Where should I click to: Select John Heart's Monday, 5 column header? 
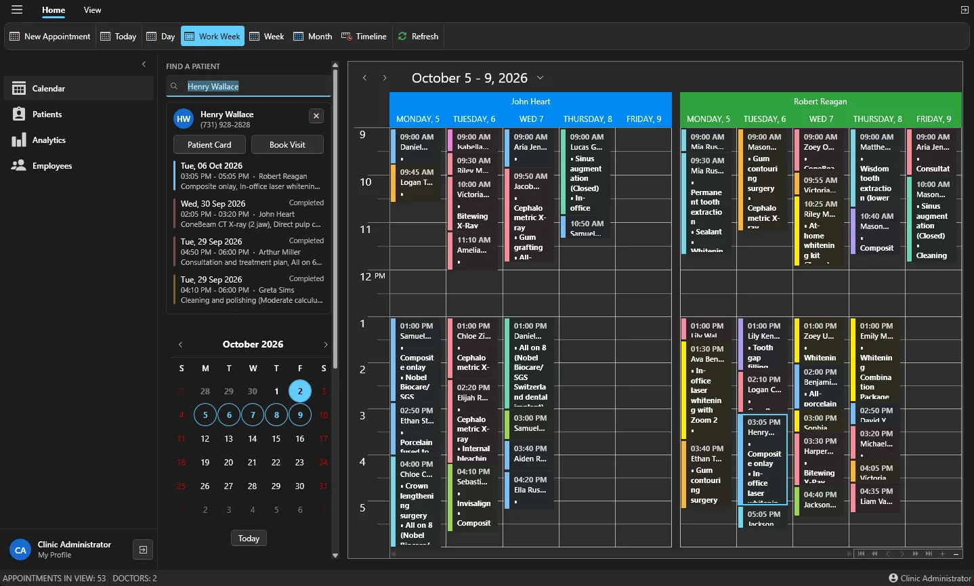(x=418, y=119)
